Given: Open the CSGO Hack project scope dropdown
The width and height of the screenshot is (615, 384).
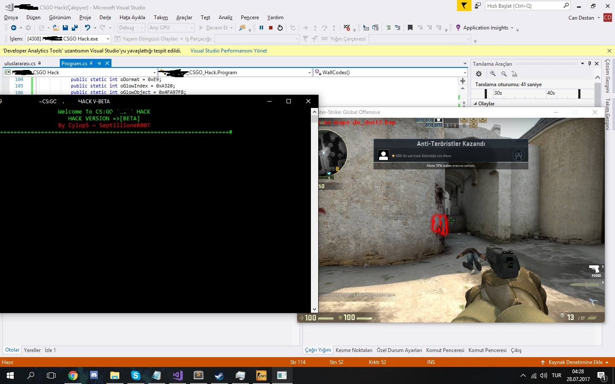Looking at the screenshot, I should coord(80,73).
